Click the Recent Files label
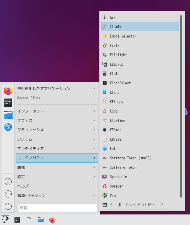The width and height of the screenshot is (190, 225). click(x=29, y=98)
